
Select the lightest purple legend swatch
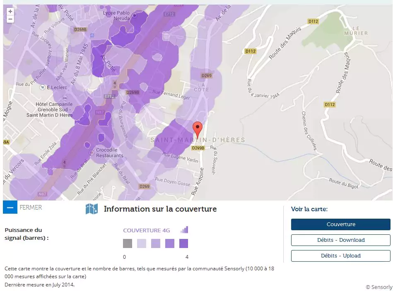142,243
